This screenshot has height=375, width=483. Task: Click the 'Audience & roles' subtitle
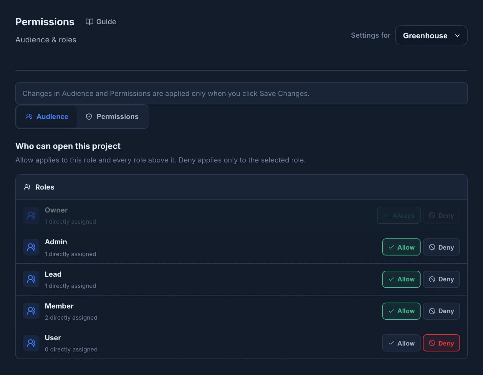coord(46,40)
